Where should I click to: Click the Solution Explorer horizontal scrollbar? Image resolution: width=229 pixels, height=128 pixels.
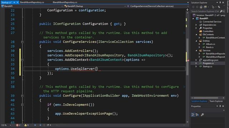pos(206,98)
